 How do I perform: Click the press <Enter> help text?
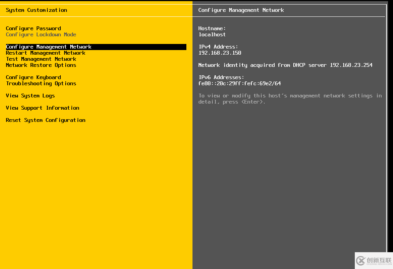pyautogui.click(x=290, y=99)
